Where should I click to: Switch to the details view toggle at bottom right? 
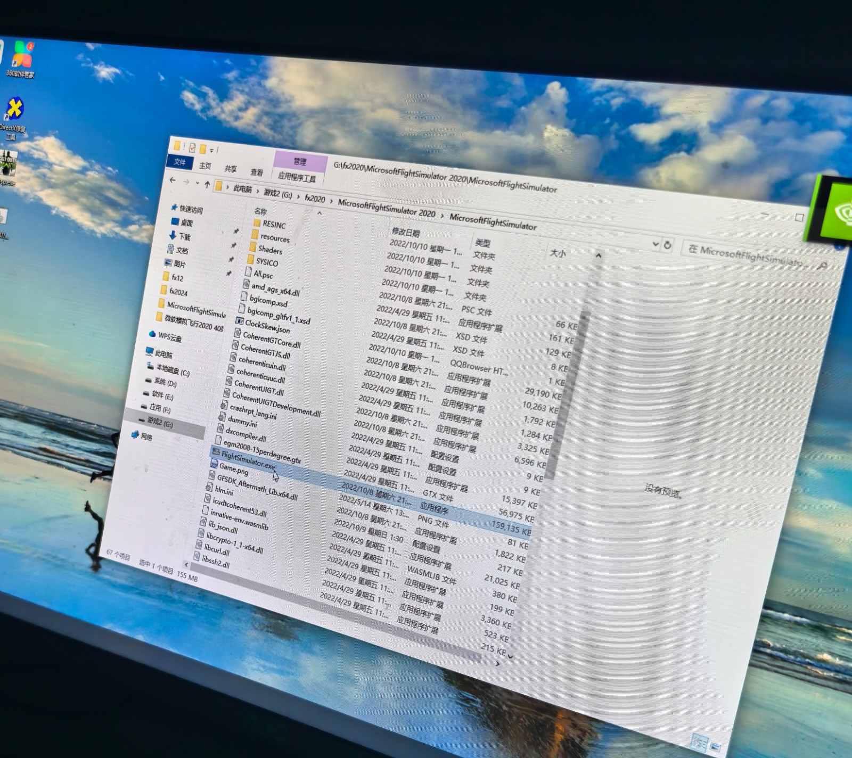[699, 743]
